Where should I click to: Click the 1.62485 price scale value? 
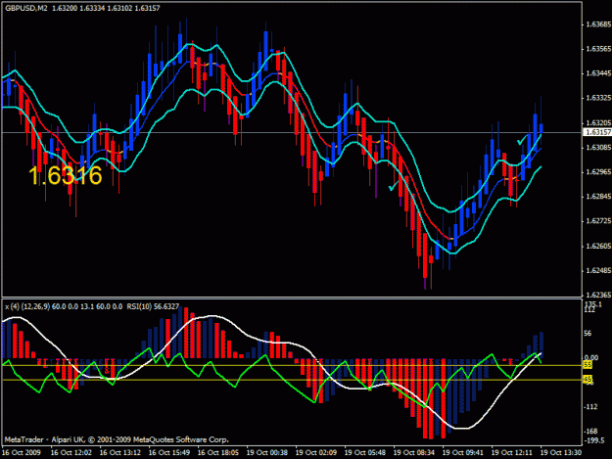pos(598,271)
